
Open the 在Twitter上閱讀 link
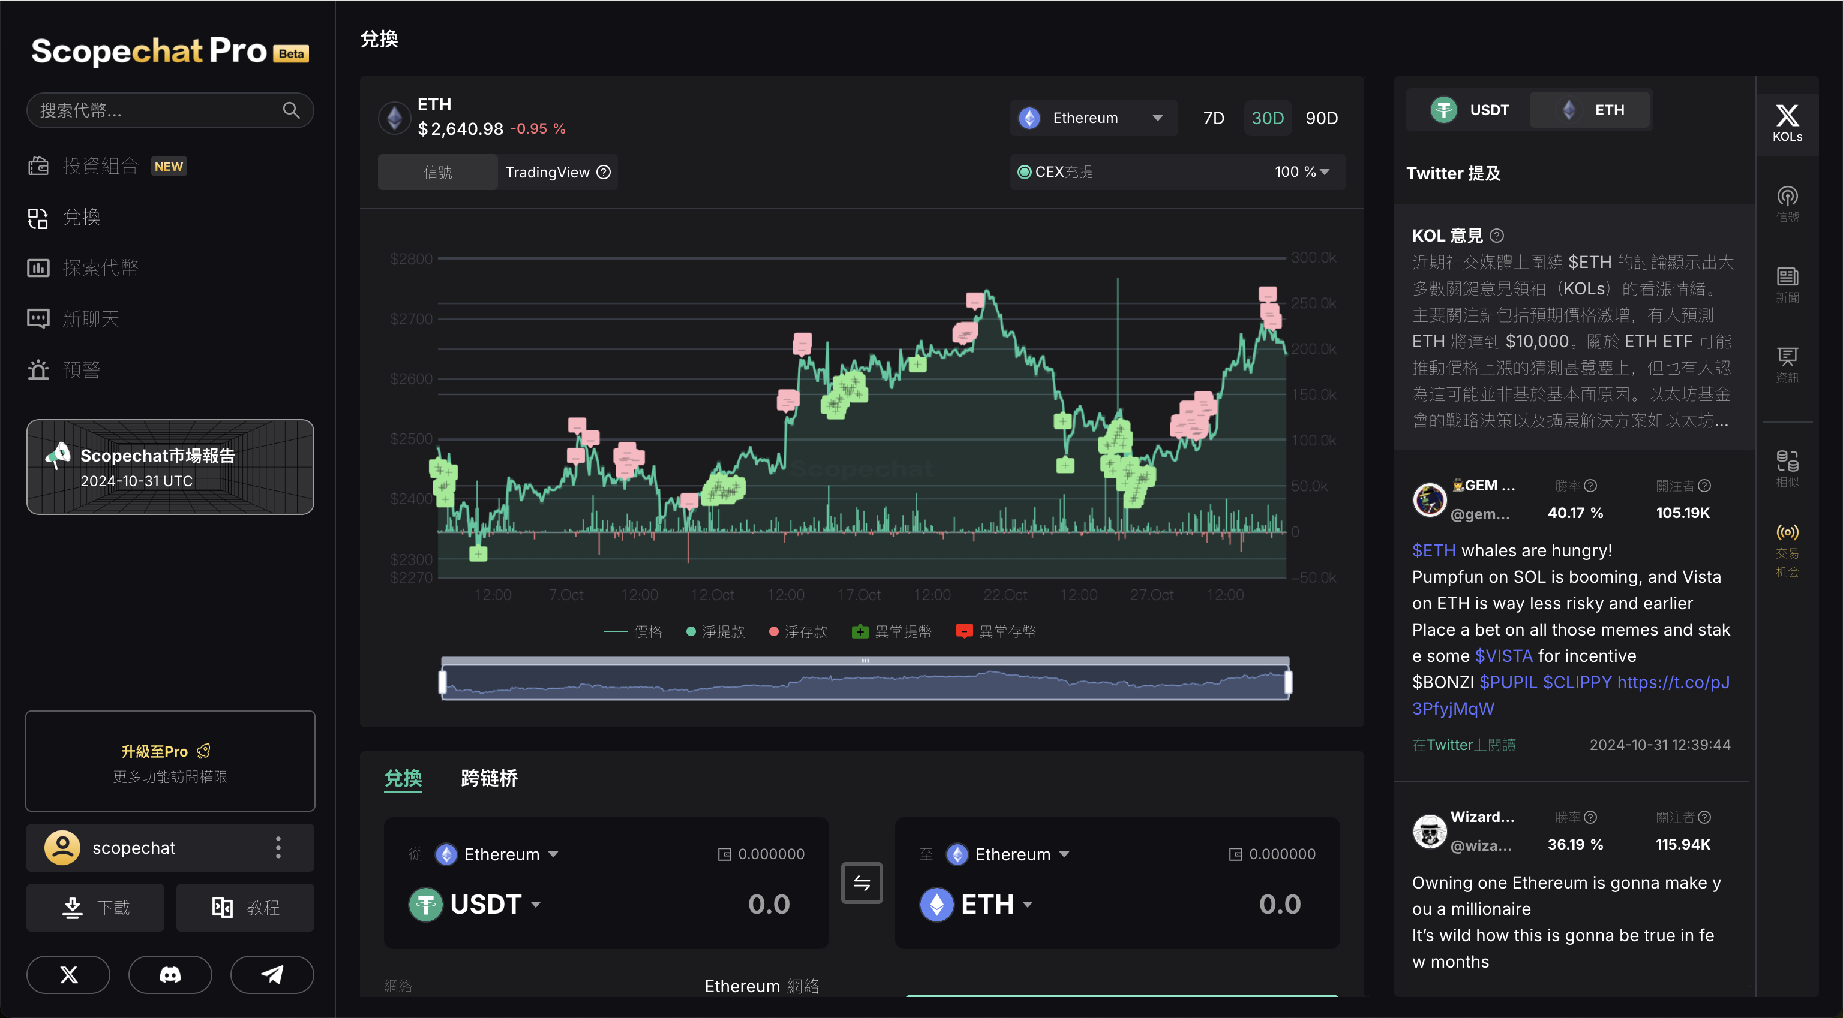pos(1463,745)
